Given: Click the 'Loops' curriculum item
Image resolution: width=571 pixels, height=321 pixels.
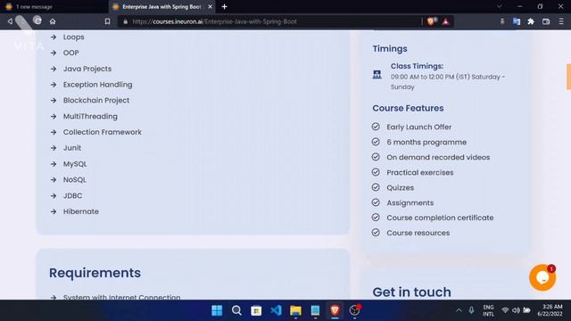Looking at the screenshot, I should (x=73, y=37).
